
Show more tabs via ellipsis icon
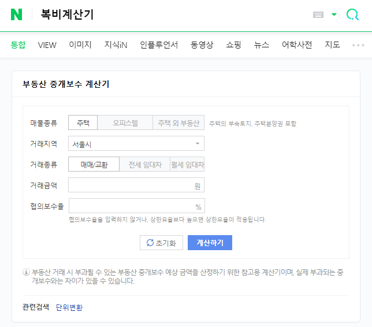(x=358, y=45)
